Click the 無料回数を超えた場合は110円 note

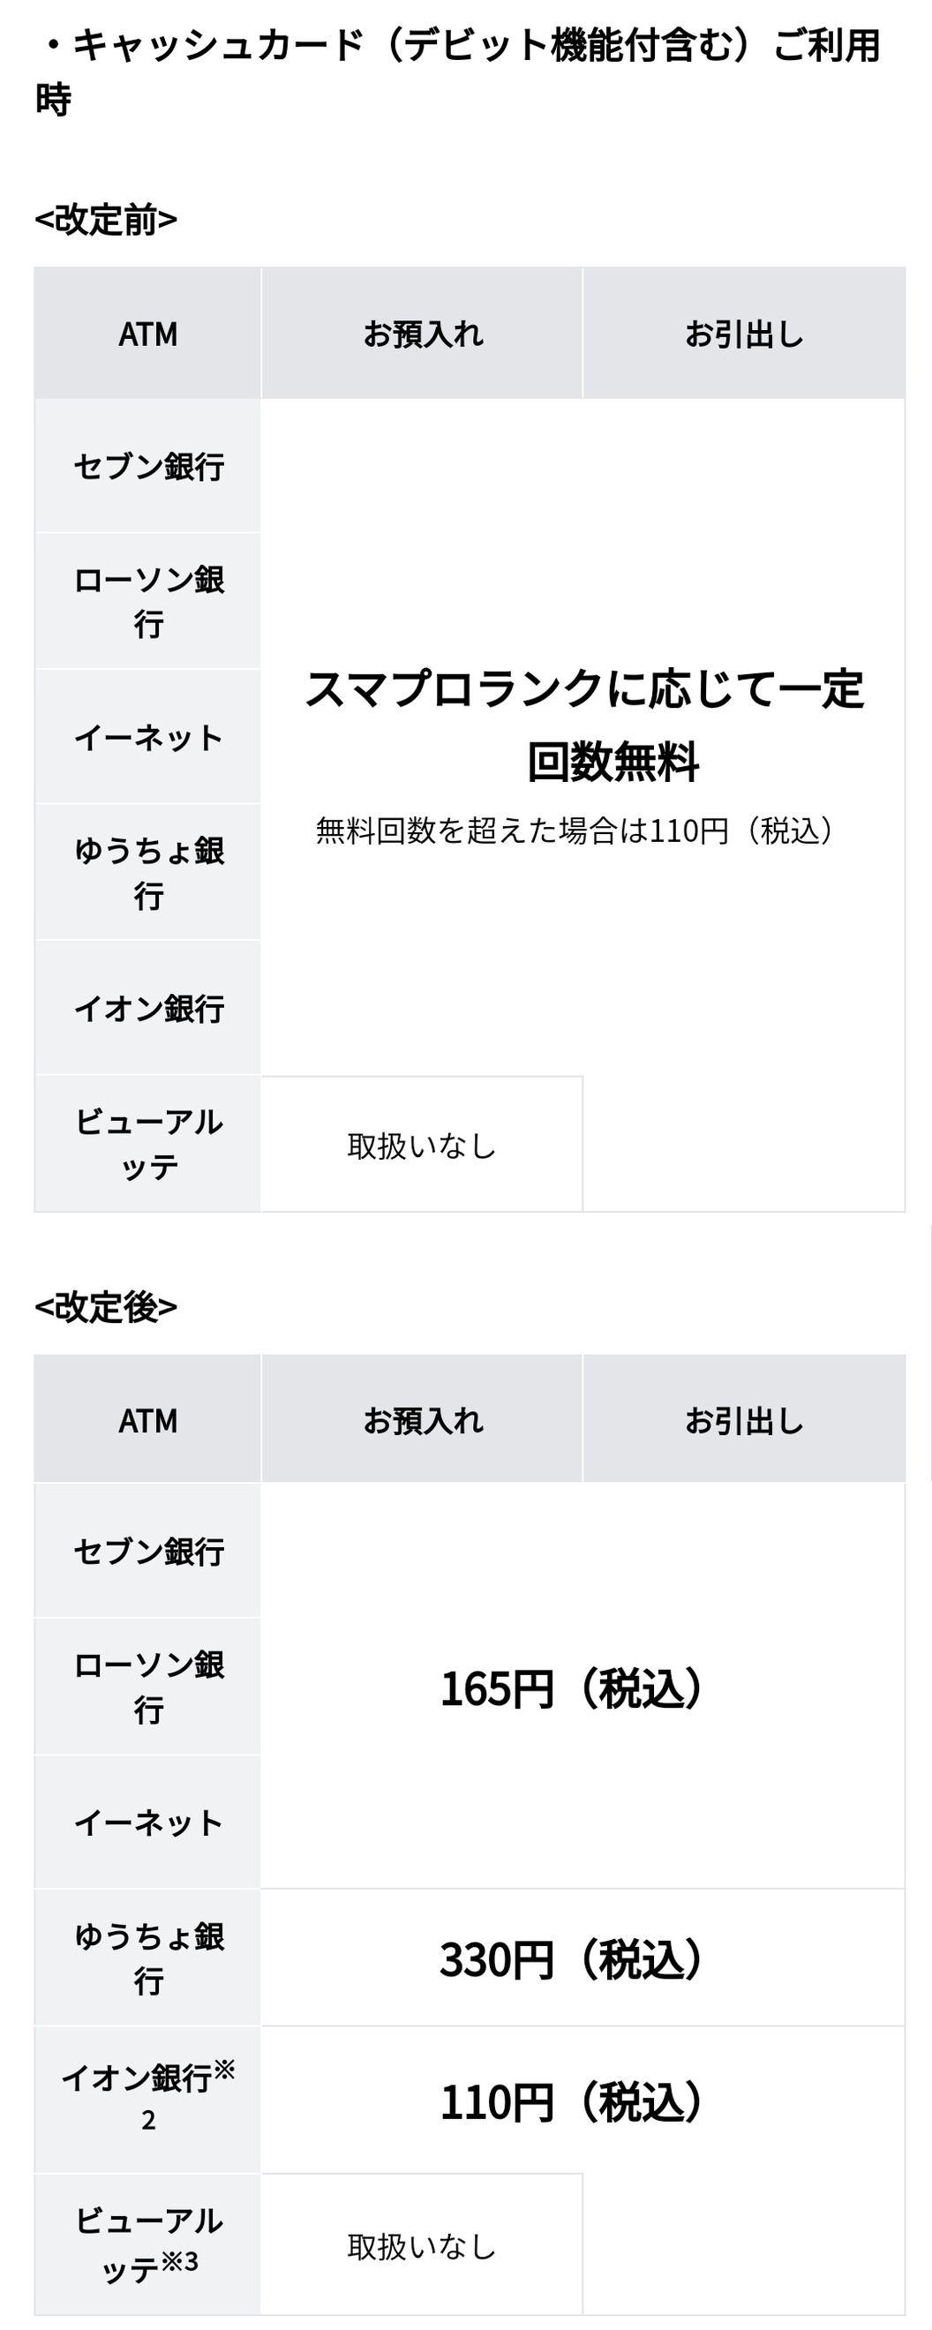pyautogui.click(x=575, y=830)
